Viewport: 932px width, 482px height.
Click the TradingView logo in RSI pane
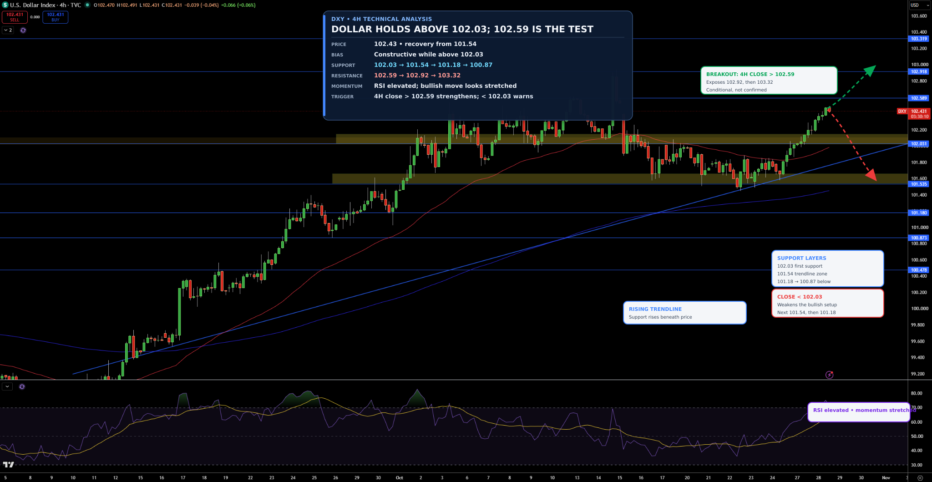tap(8, 464)
